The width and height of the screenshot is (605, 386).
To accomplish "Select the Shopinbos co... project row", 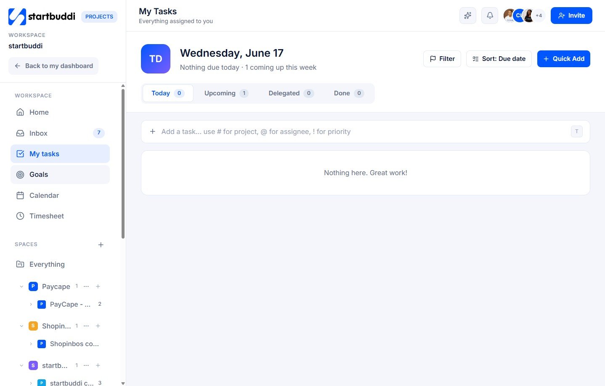I will click(65, 344).
